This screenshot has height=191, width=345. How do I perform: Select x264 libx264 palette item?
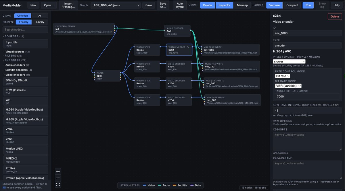(26, 130)
